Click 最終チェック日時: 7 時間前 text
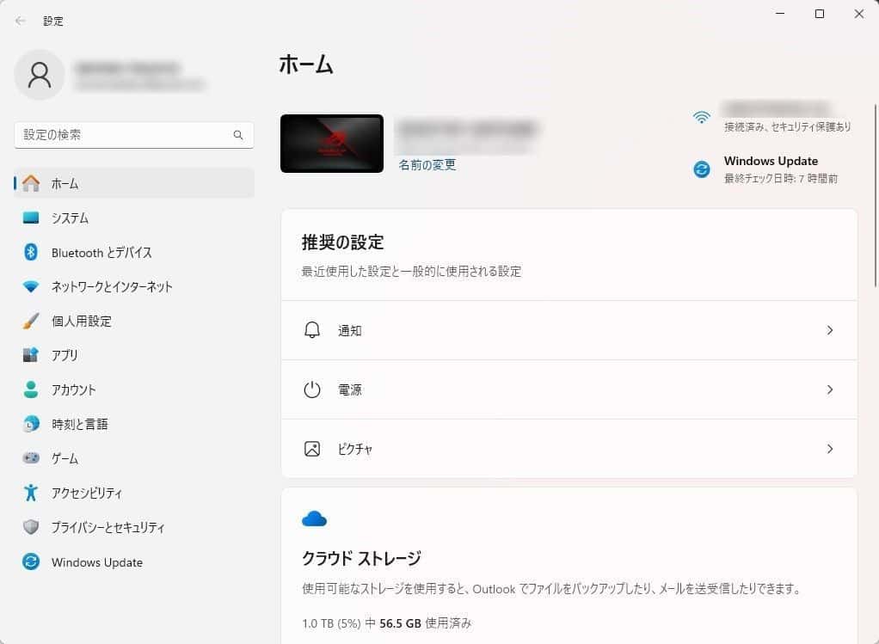The image size is (879, 644). click(781, 178)
